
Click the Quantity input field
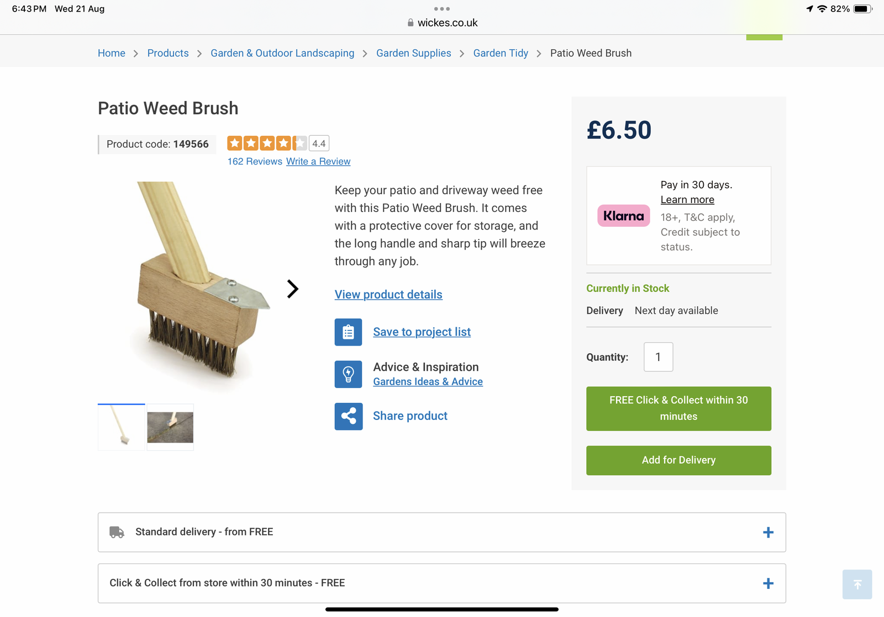(658, 357)
